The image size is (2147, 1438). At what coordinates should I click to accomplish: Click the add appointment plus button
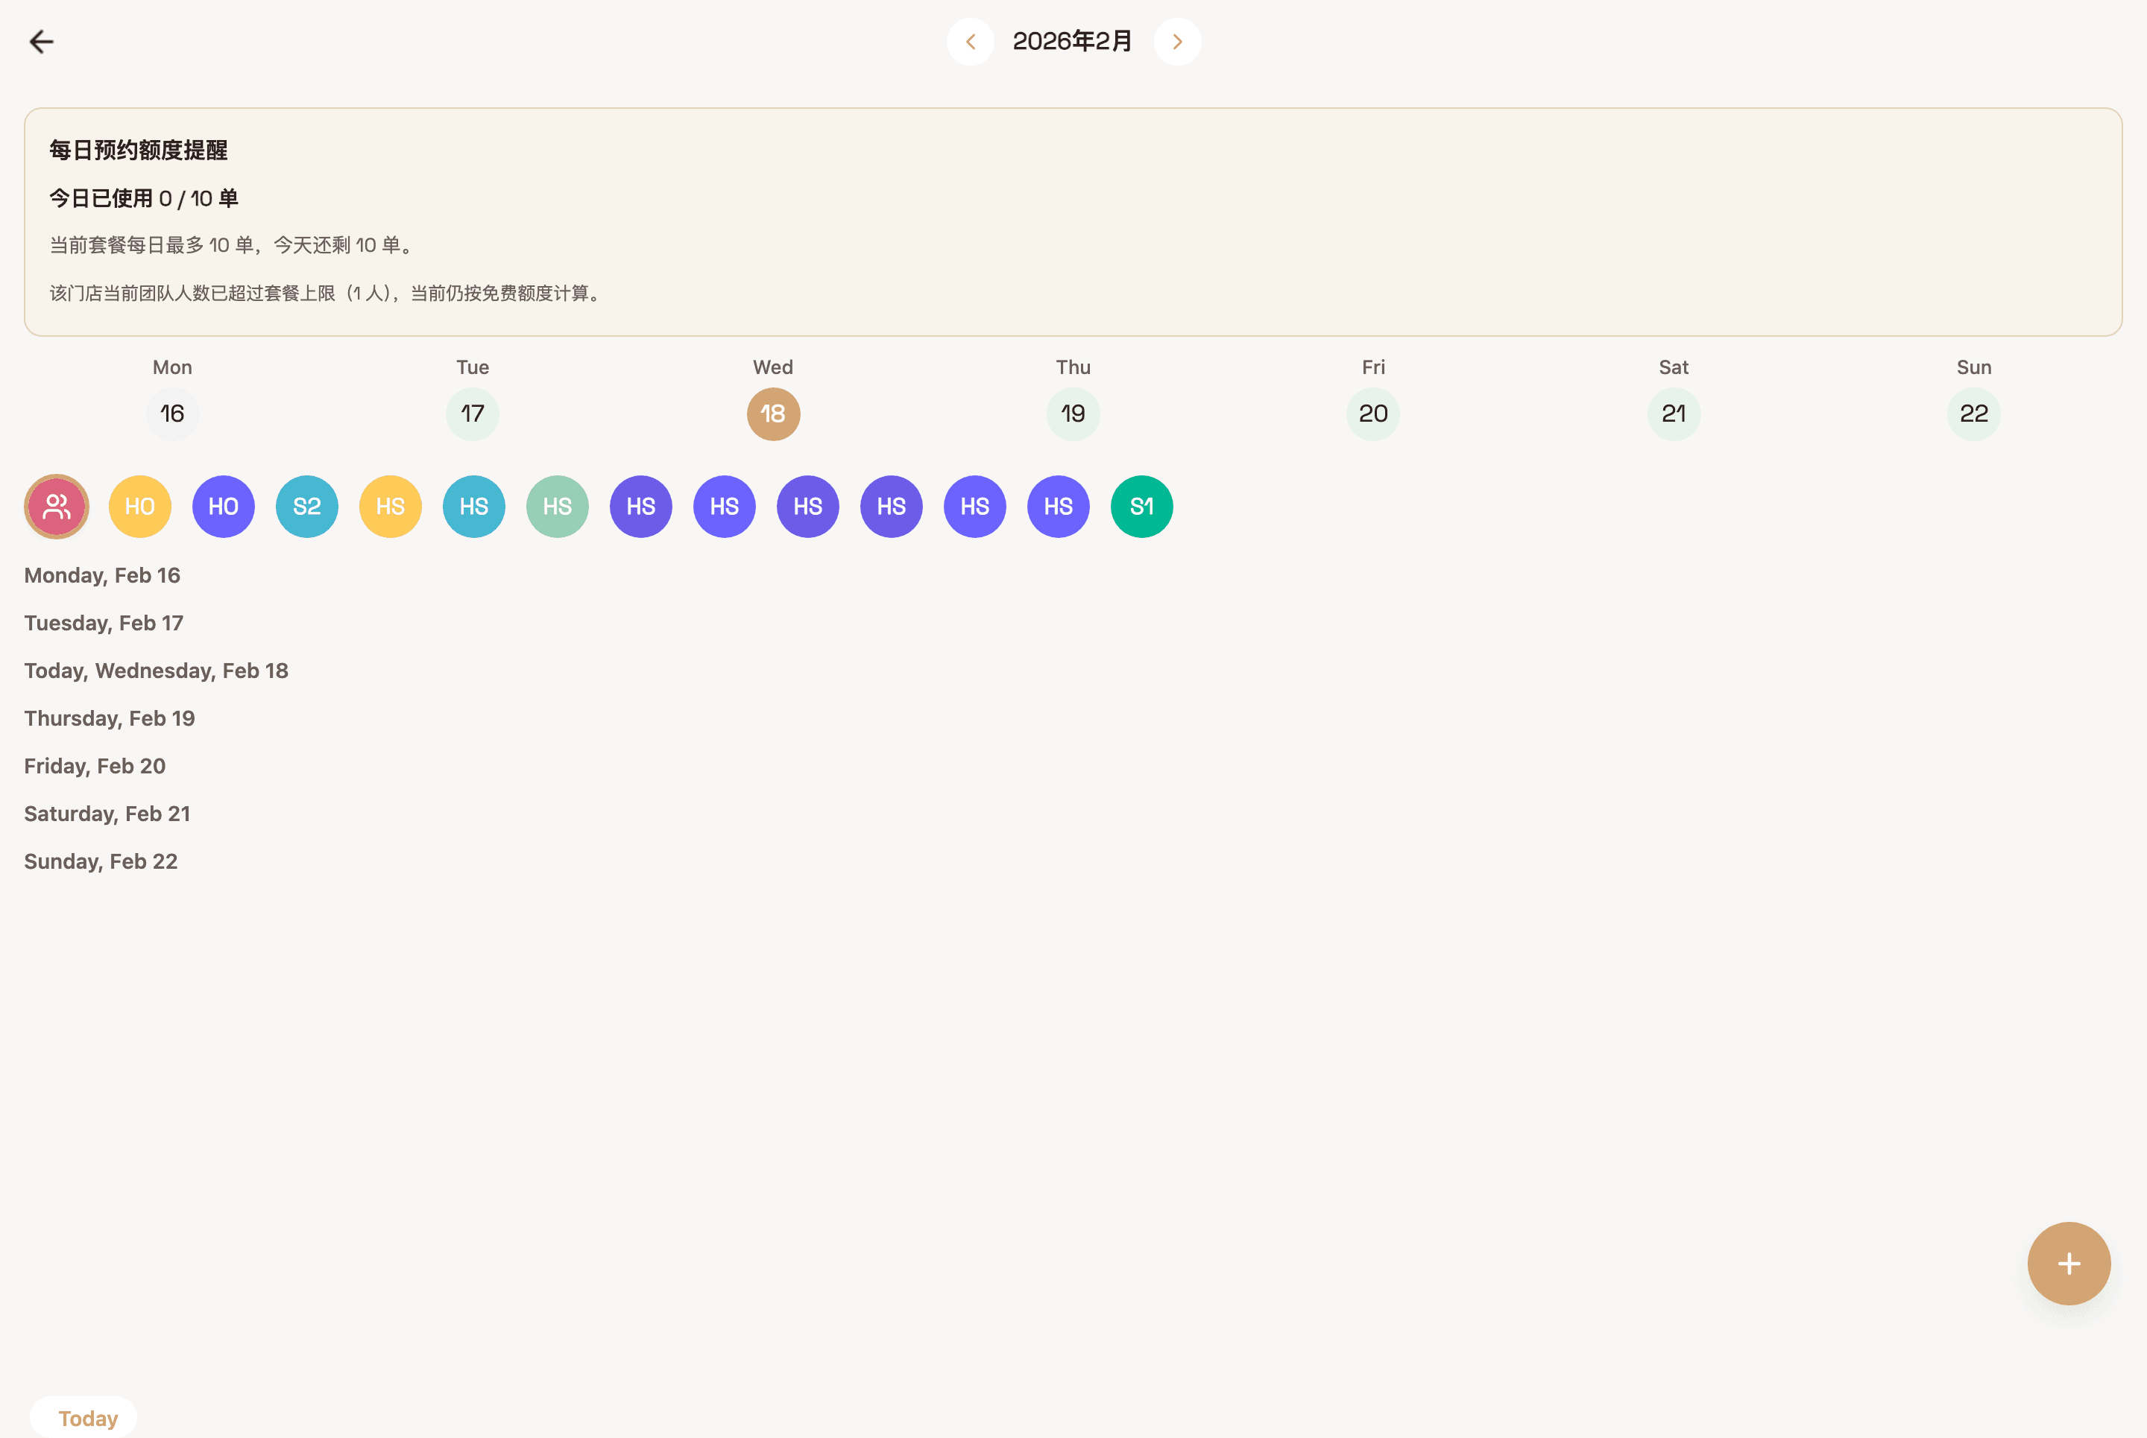point(2068,1264)
